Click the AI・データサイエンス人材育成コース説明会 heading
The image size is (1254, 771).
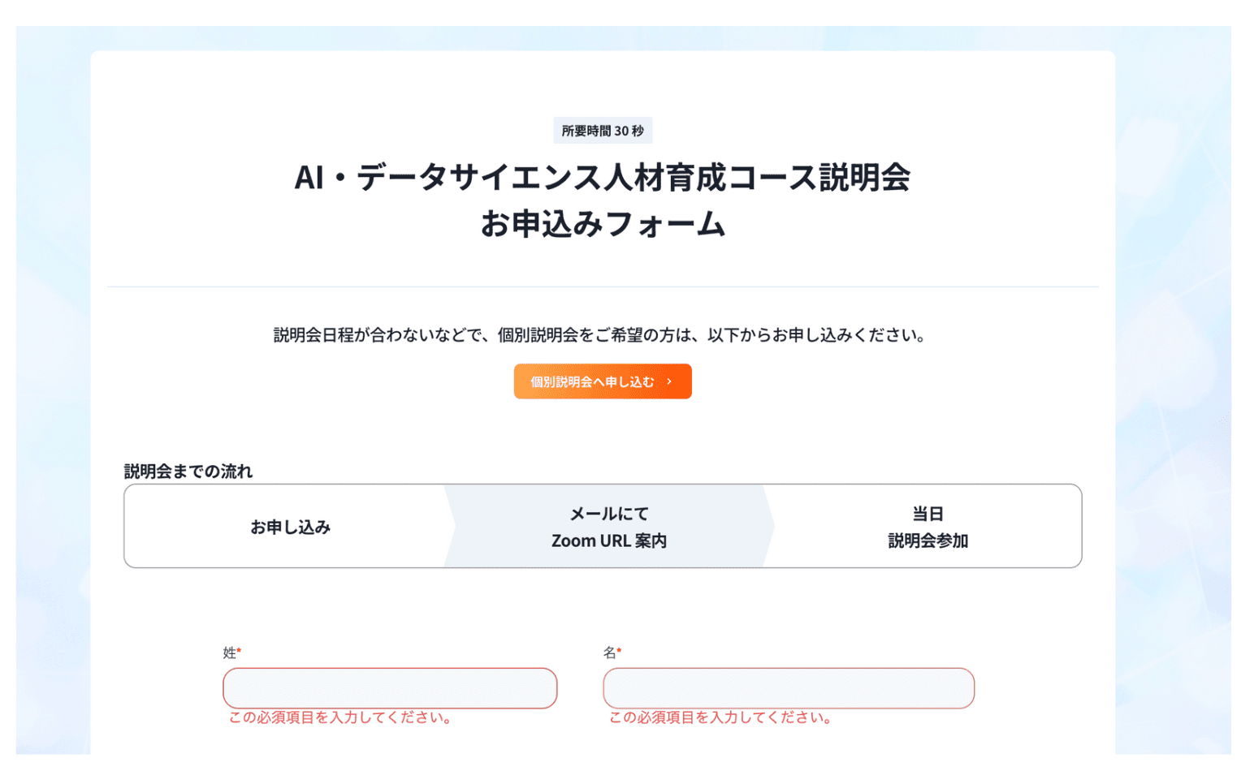(x=602, y=177)
